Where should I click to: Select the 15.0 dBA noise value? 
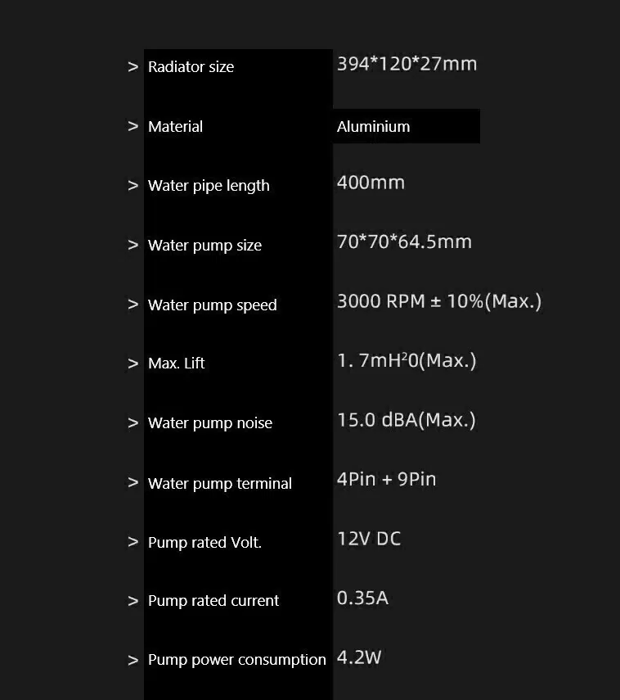click(406, 420)
